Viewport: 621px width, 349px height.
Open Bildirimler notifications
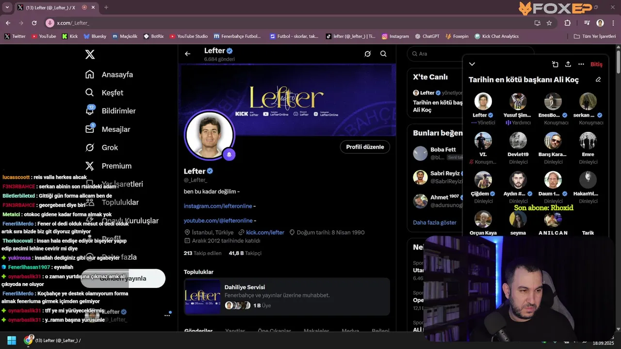(111, 111)
